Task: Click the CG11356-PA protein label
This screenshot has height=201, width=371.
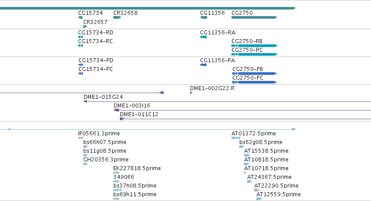Action: click(x=218, y=60)
